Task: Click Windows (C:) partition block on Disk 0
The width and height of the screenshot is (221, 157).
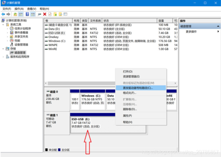Action: point(92,100)
